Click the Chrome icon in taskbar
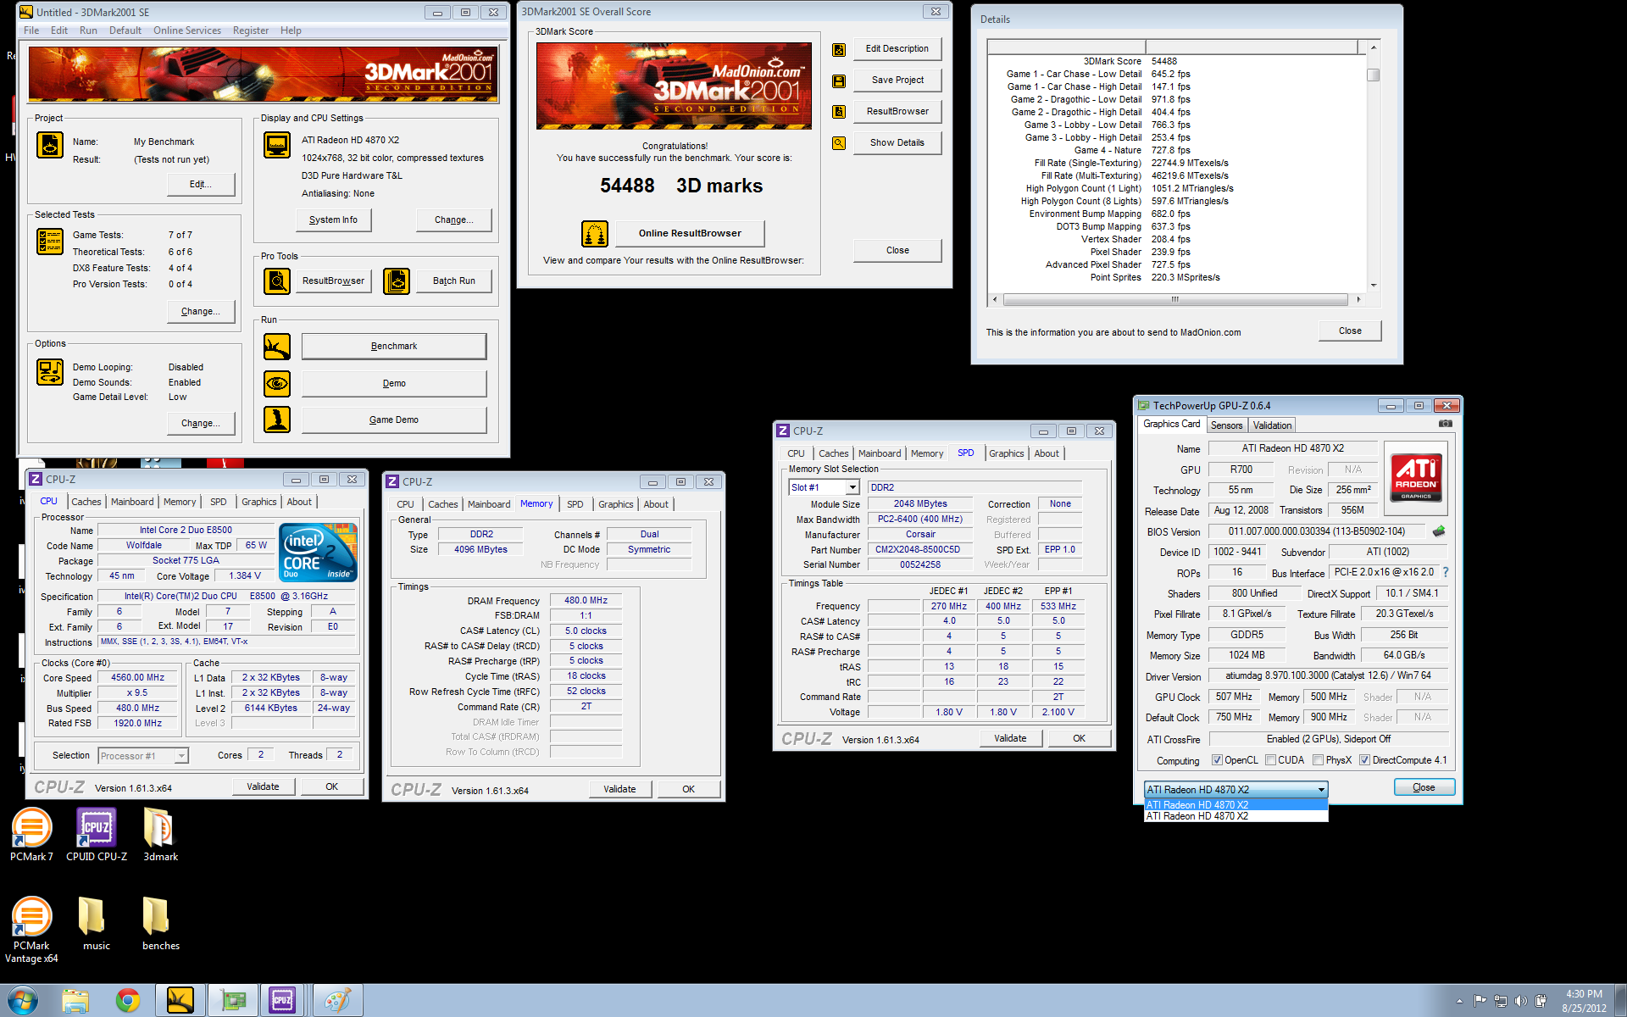 click(x=128, y=1001)
